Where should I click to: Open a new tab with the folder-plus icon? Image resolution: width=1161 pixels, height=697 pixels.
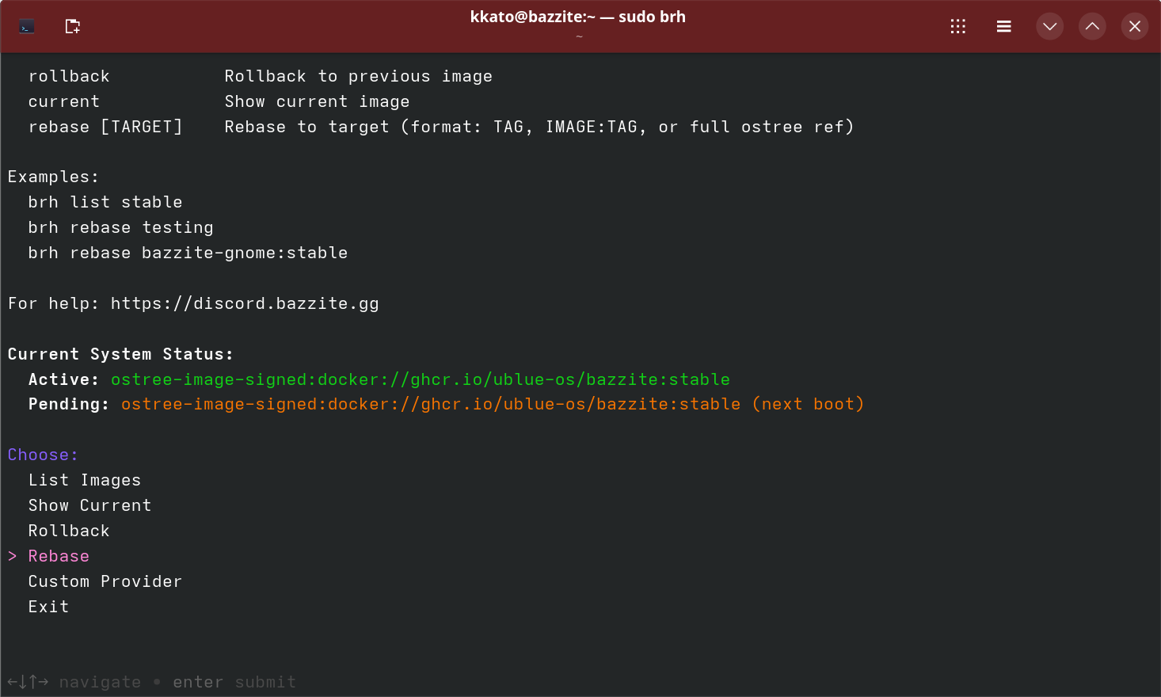72,26
